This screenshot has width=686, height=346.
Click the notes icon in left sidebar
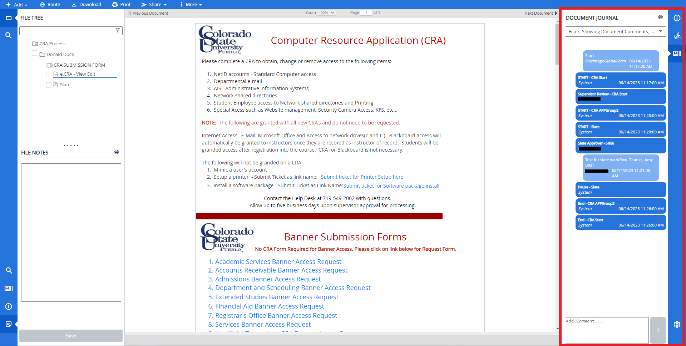[x=9, y=324]
